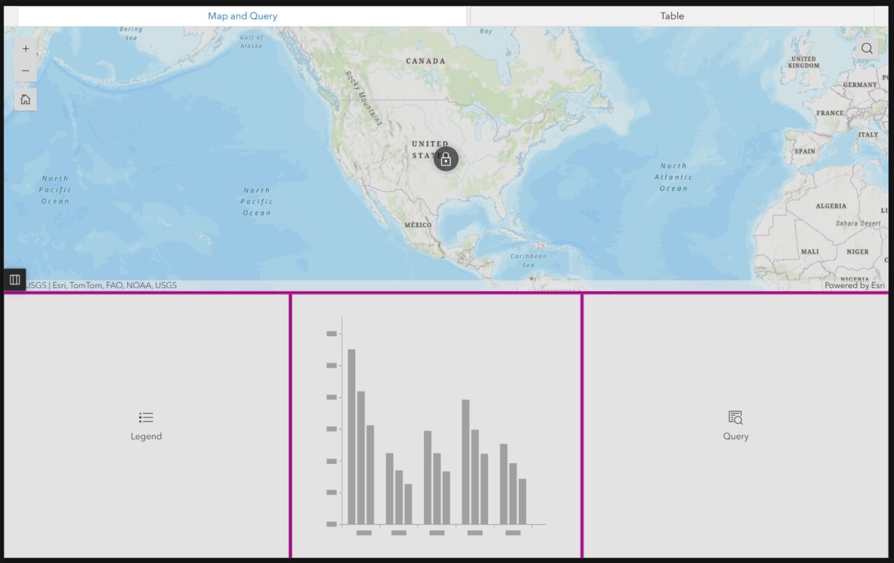Screen dimensions: 894x563
Task: Click the Query widget icon
Action: [735, 417]
